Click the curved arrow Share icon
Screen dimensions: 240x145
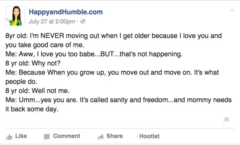pyautogui.click(x=100, y=137)
